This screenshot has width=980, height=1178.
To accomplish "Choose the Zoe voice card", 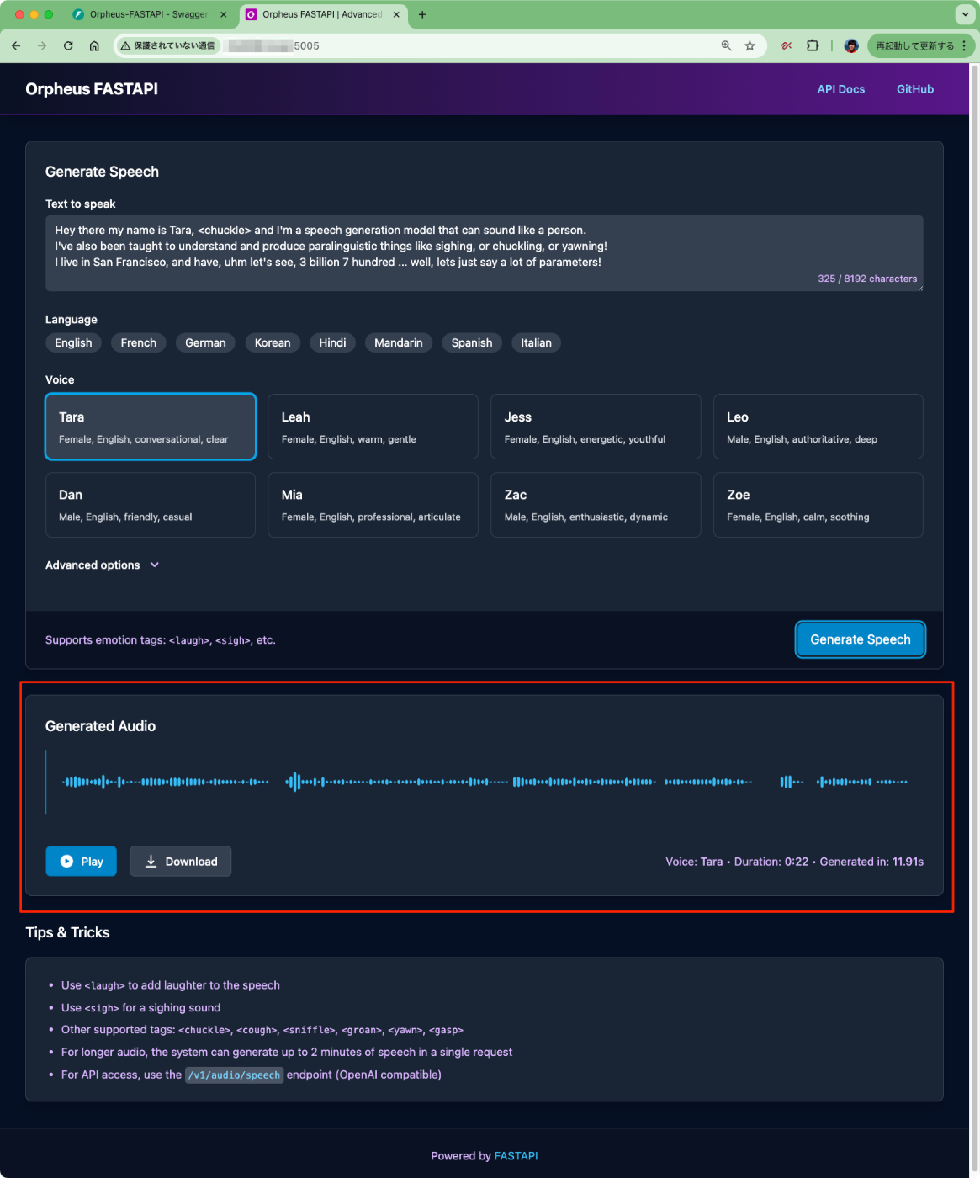I will (818, 505).
